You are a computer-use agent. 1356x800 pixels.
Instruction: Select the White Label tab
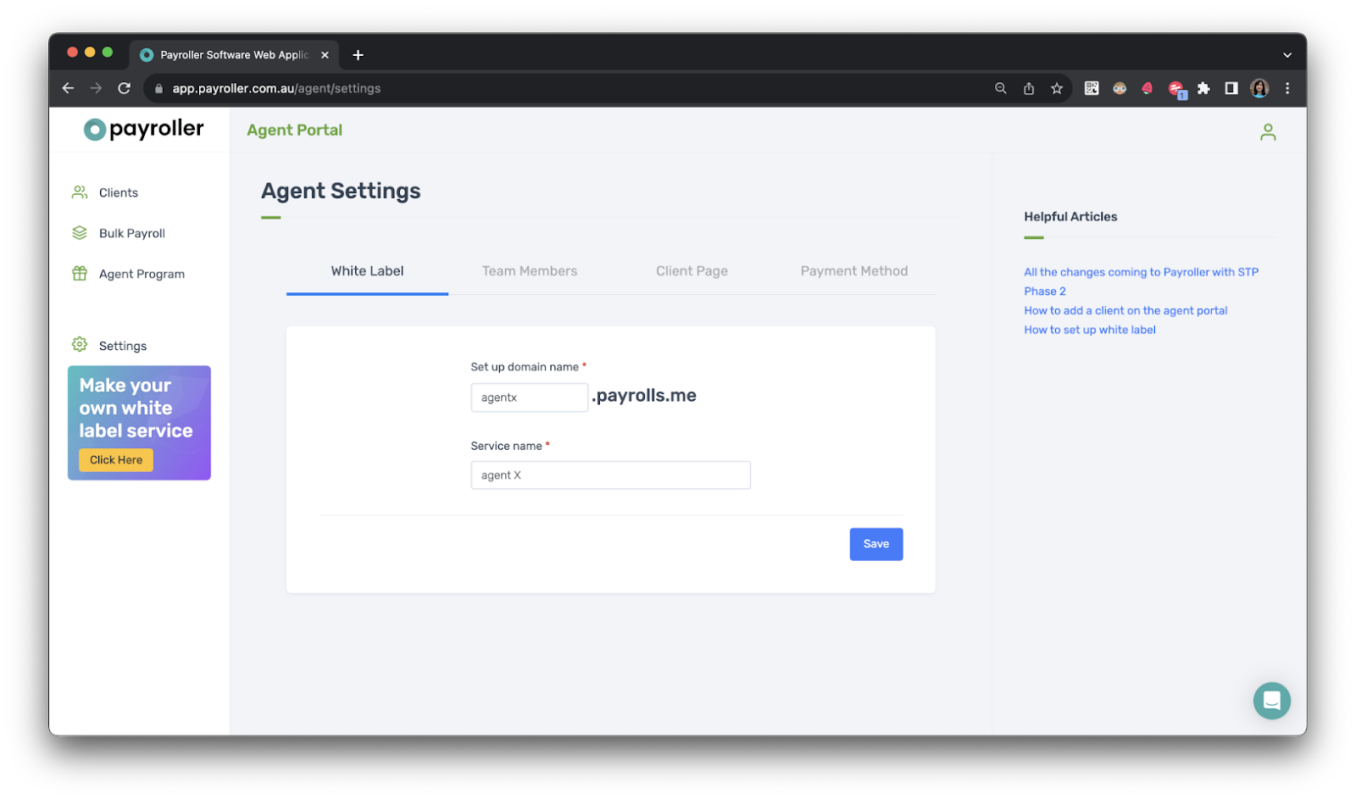pos(367,271)
